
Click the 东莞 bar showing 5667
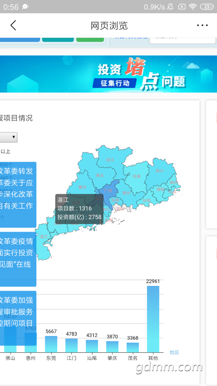[x=51, y=344]
